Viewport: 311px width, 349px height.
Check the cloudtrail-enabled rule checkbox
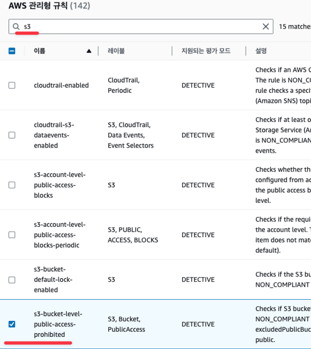point(12,85)
